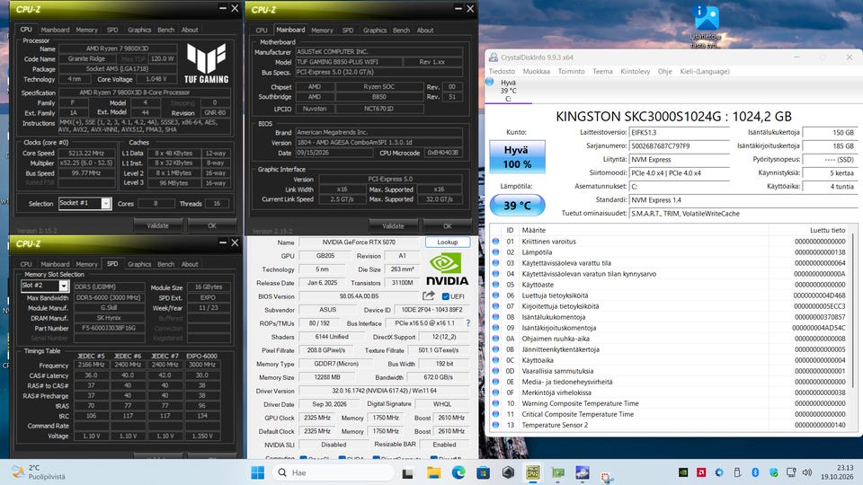Select the Warning Composite Temperature Time row
This screenshot has height=485, width=863.
671,403
